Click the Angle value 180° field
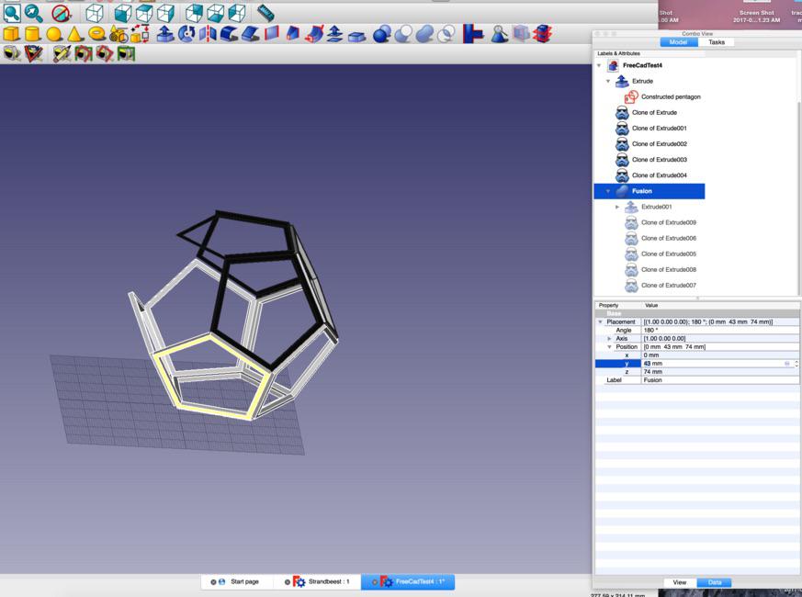Screen dimensions: 802x597 (720, 331)
